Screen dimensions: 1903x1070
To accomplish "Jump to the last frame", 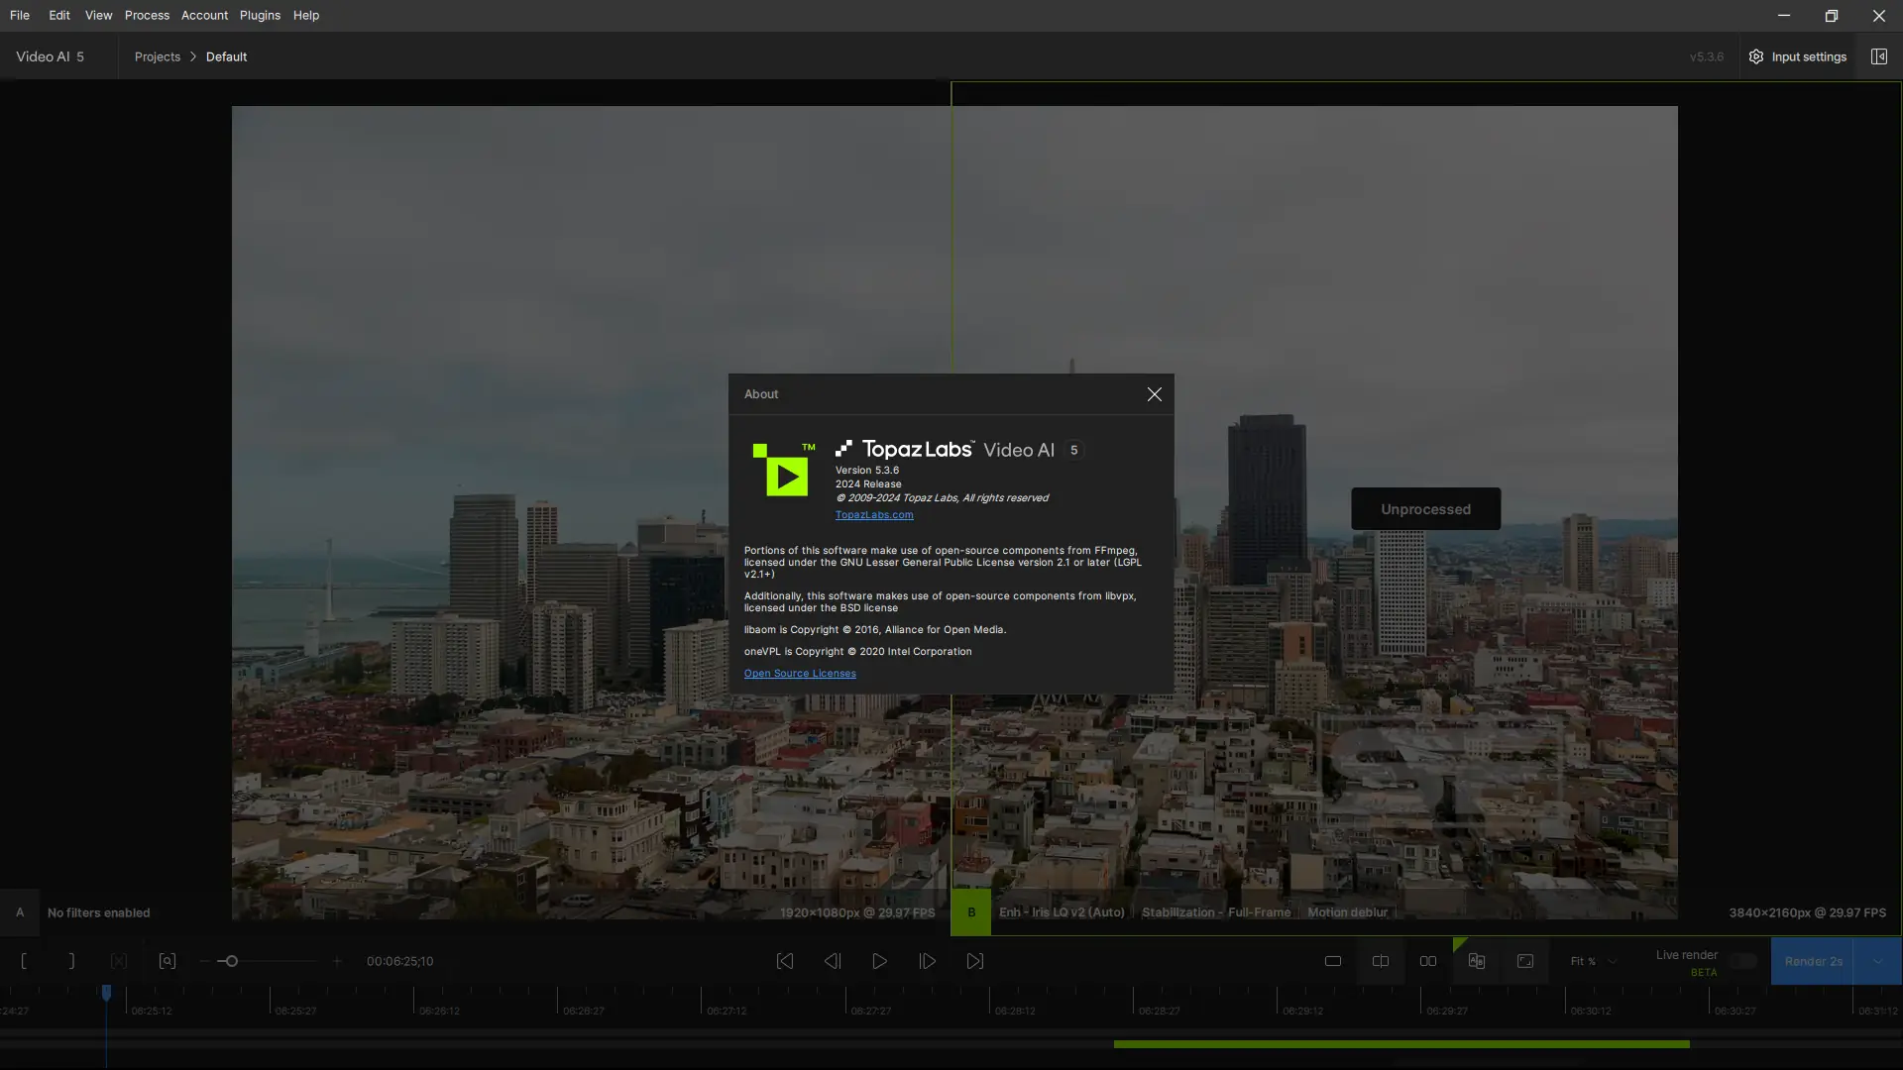I will pyautogui.click(x=975, y=961).
